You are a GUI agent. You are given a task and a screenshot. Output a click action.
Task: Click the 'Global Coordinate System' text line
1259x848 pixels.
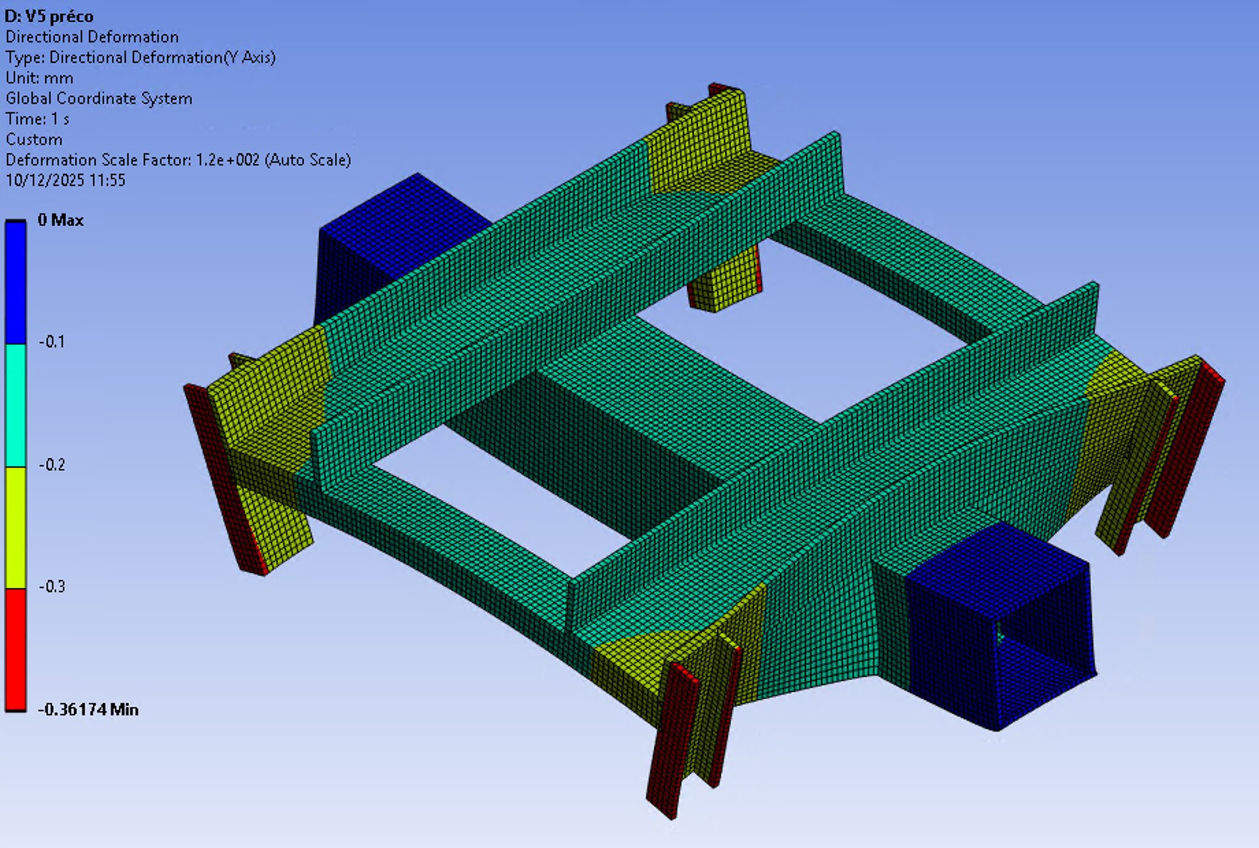(99, 98)
